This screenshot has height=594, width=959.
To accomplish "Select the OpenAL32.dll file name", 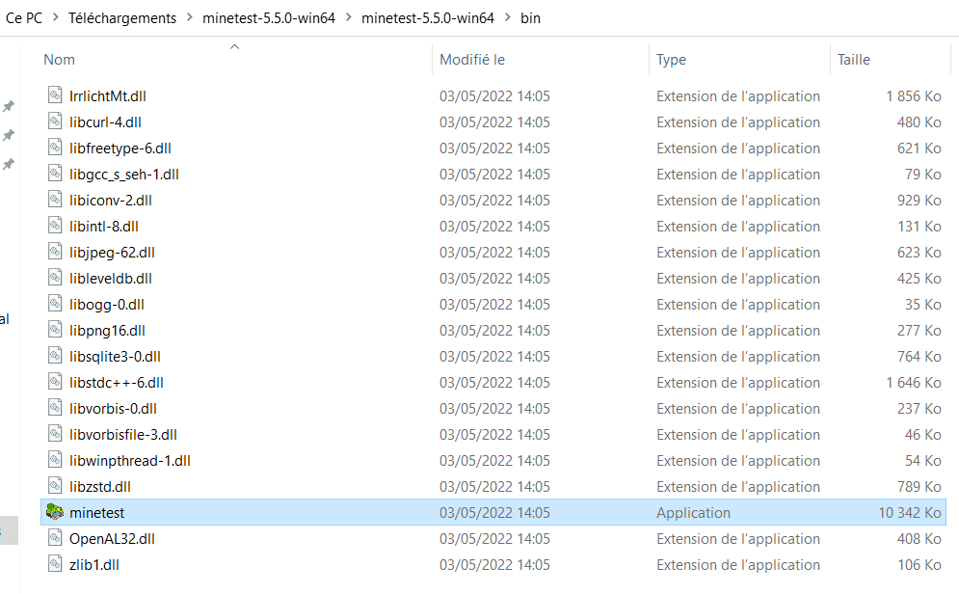I will [112, 538].
